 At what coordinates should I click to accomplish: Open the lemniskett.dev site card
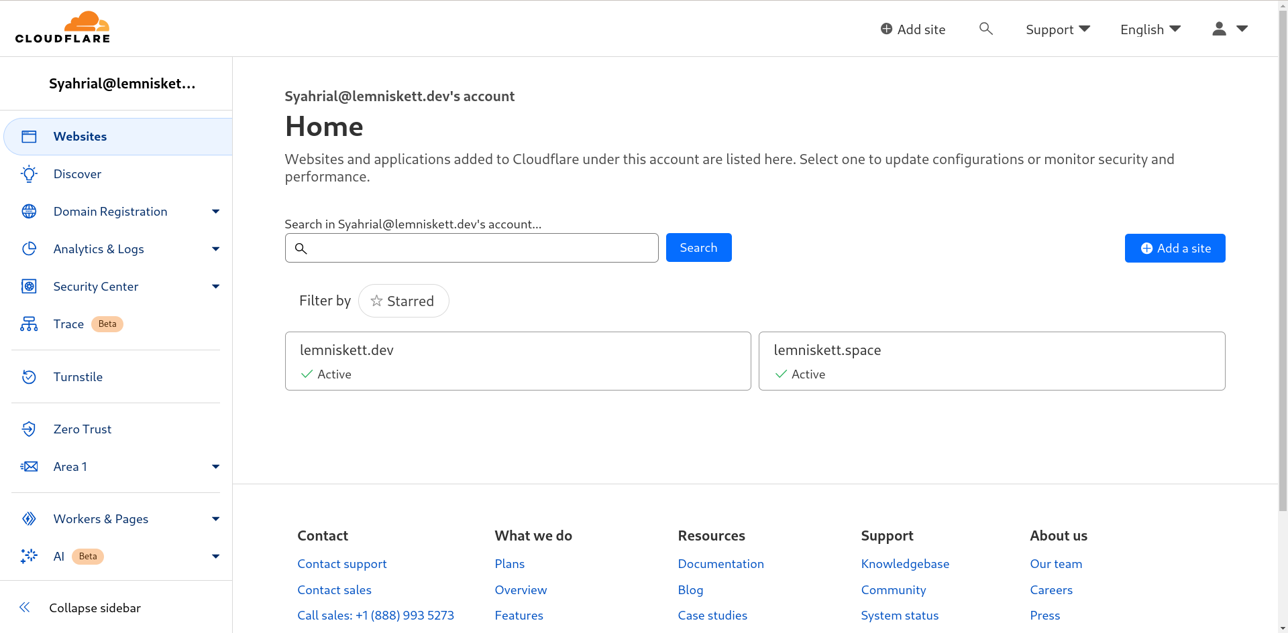[518, 361]
